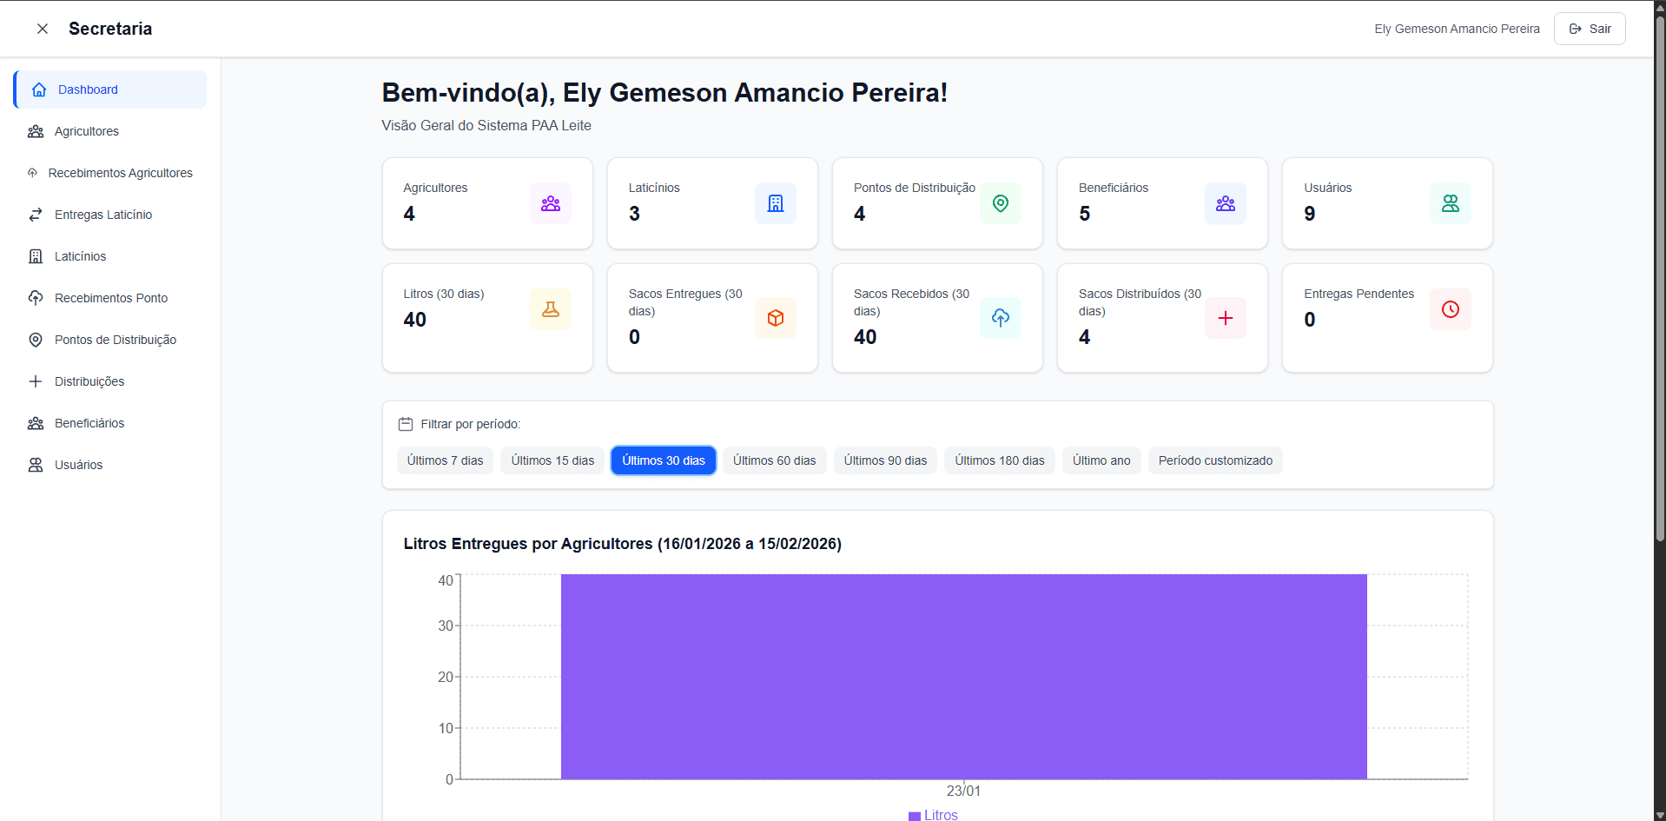
Task: Open Agricultores in the sidebar
Action: pyautogui.click(x=86, y=131)
